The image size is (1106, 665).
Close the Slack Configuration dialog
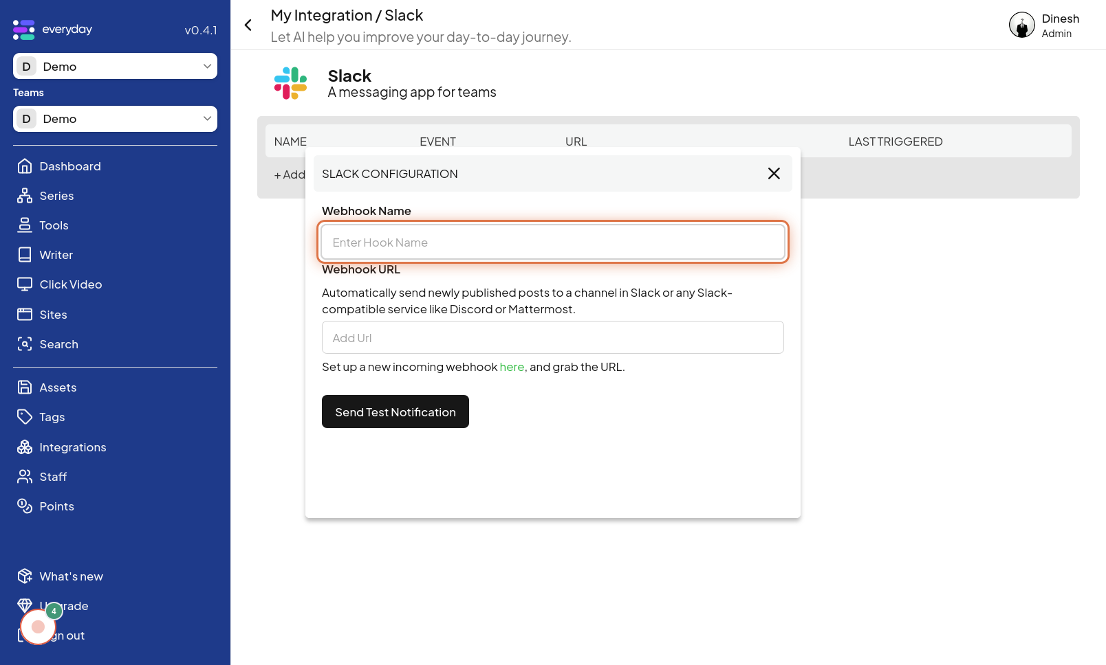point(774,174)
